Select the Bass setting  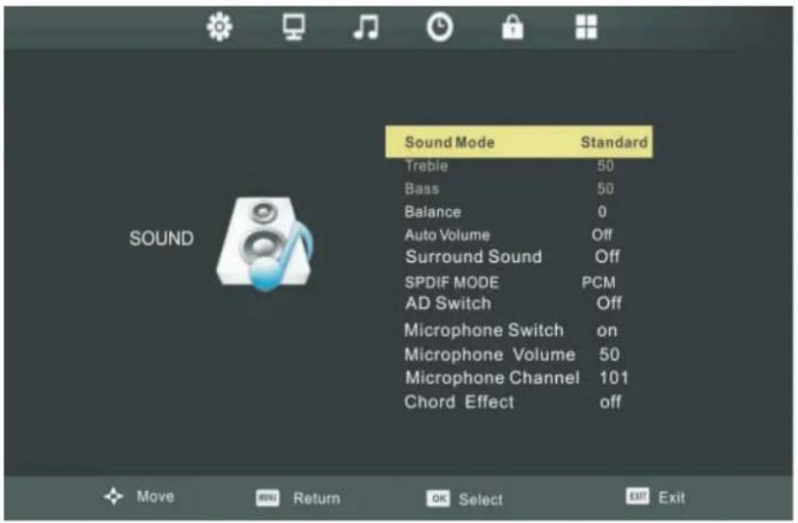point(422,189)
